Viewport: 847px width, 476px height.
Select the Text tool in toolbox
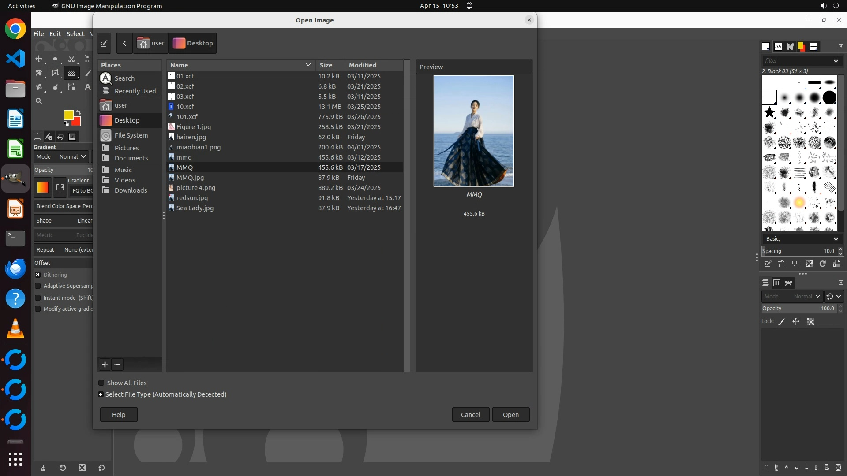click(x=87, y=87)
